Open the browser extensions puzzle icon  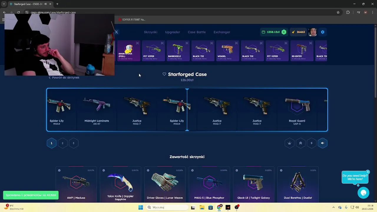pyautogui.click(x=348, y=12)
